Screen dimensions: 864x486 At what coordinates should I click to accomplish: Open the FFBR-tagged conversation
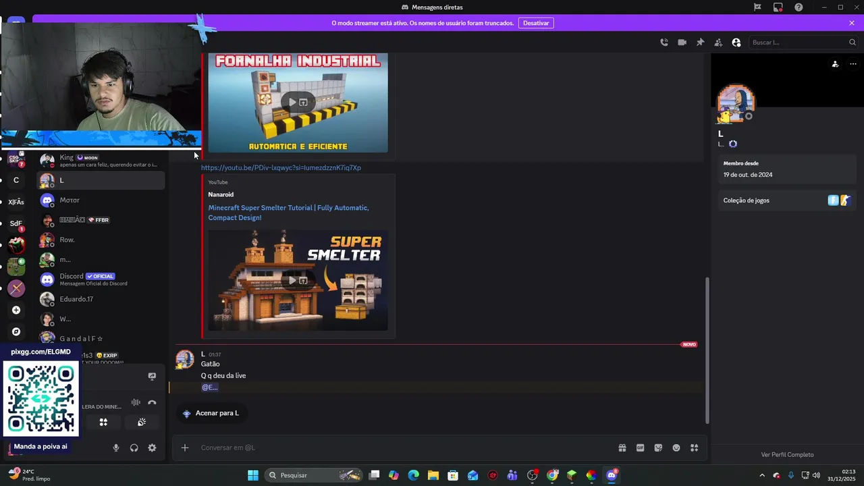pyautogui.click(x=101, y=220)
